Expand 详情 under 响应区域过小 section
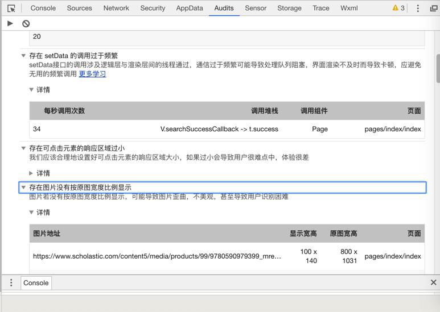Image resolution: width=440 pixels, height=312 pixels. [31, 173]
